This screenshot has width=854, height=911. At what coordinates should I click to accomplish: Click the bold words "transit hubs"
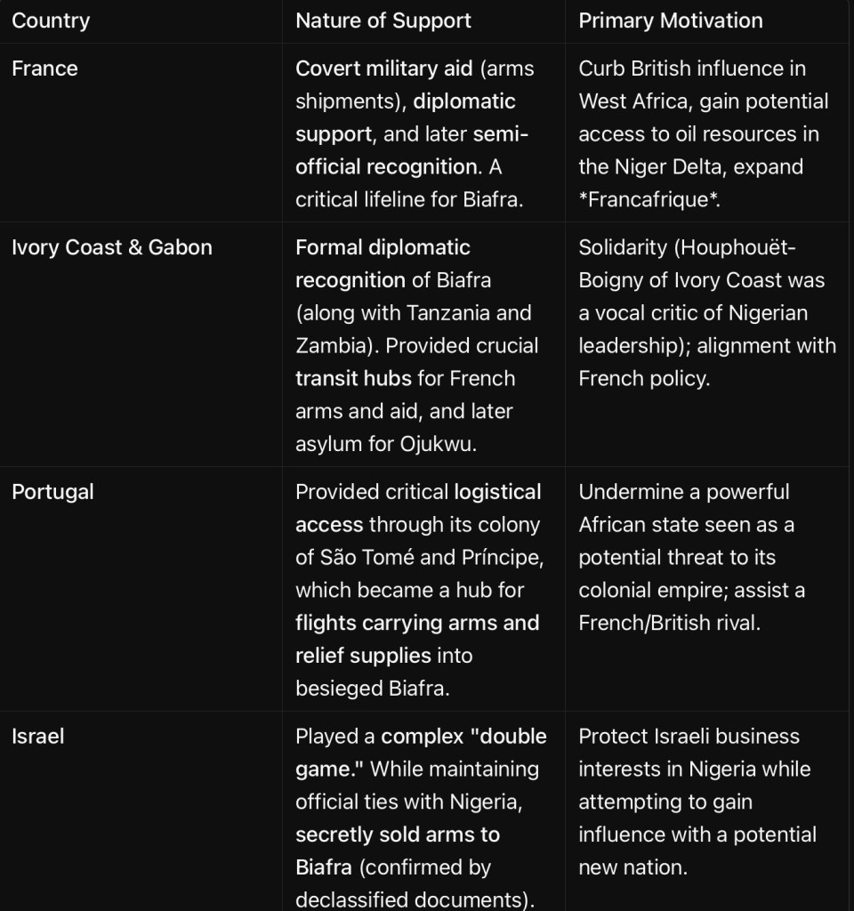tap(351, 378)
